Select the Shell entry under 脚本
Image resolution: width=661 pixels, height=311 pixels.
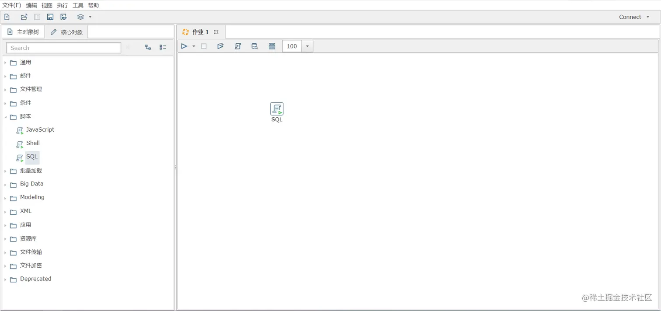[33, 143]
